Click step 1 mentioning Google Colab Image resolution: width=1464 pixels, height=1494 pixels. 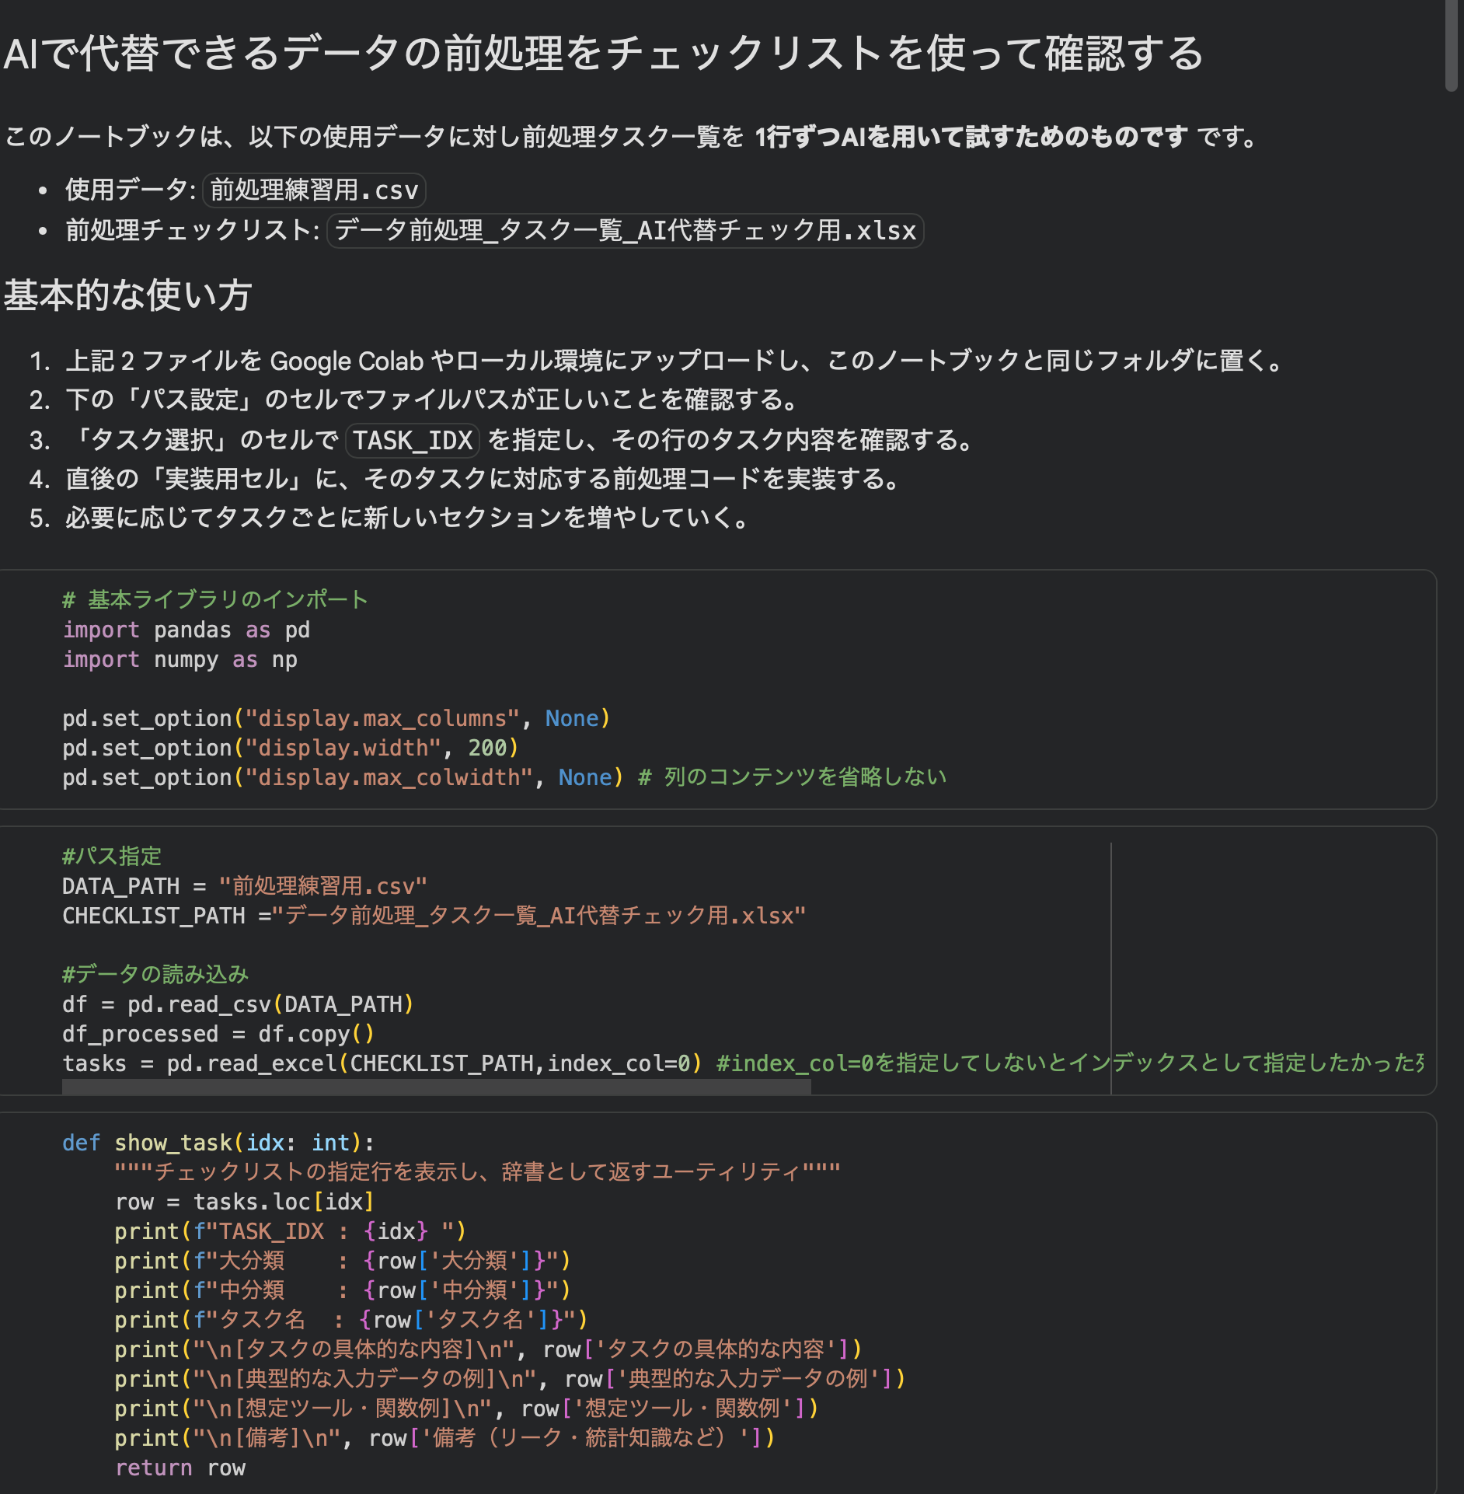674,361
